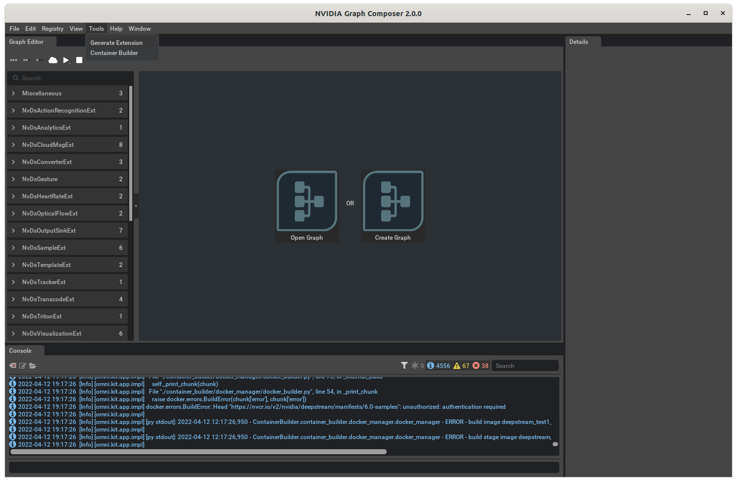The width and height of the screenshot is (737, 482).
Task: Click the edit log icon in the console
Action: (23, 365)
